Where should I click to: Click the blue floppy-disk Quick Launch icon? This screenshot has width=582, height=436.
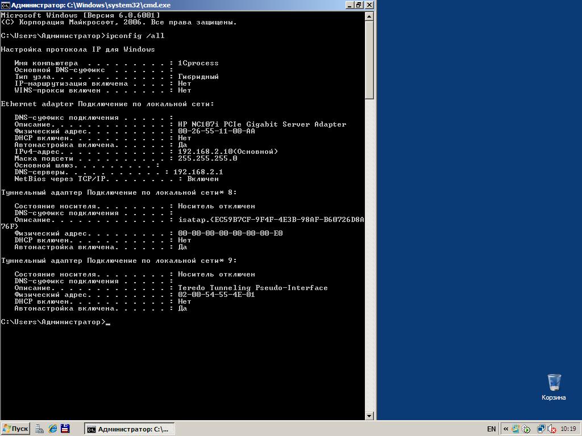tap(65, 429)
